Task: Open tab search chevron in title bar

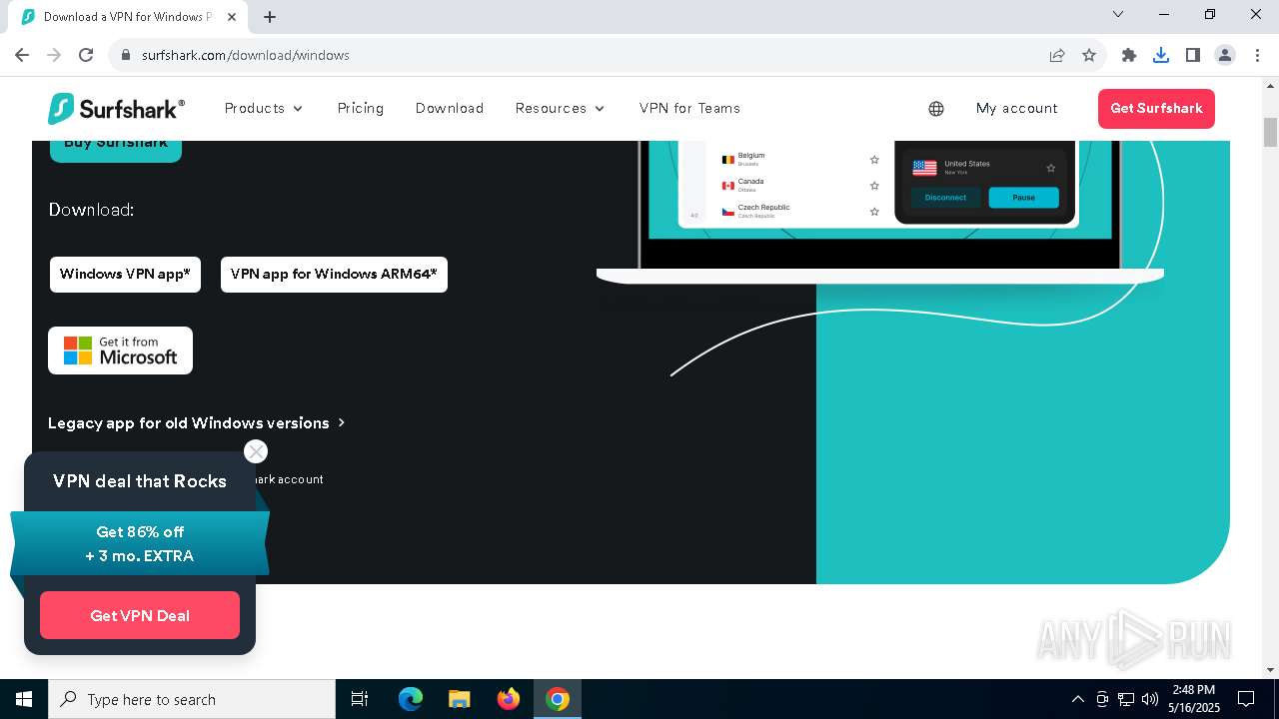Action: point(1118,14)
